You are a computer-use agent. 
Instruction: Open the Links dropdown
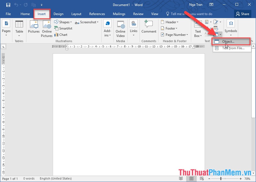133,28
